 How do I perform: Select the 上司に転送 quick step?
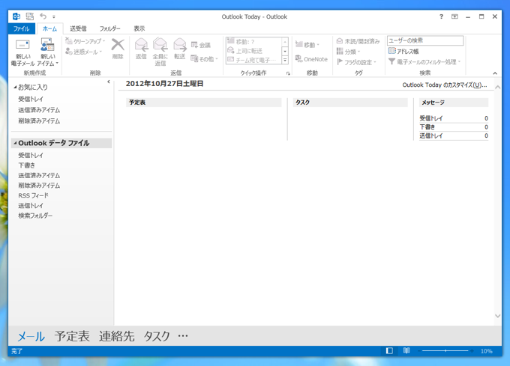point(253,51)
